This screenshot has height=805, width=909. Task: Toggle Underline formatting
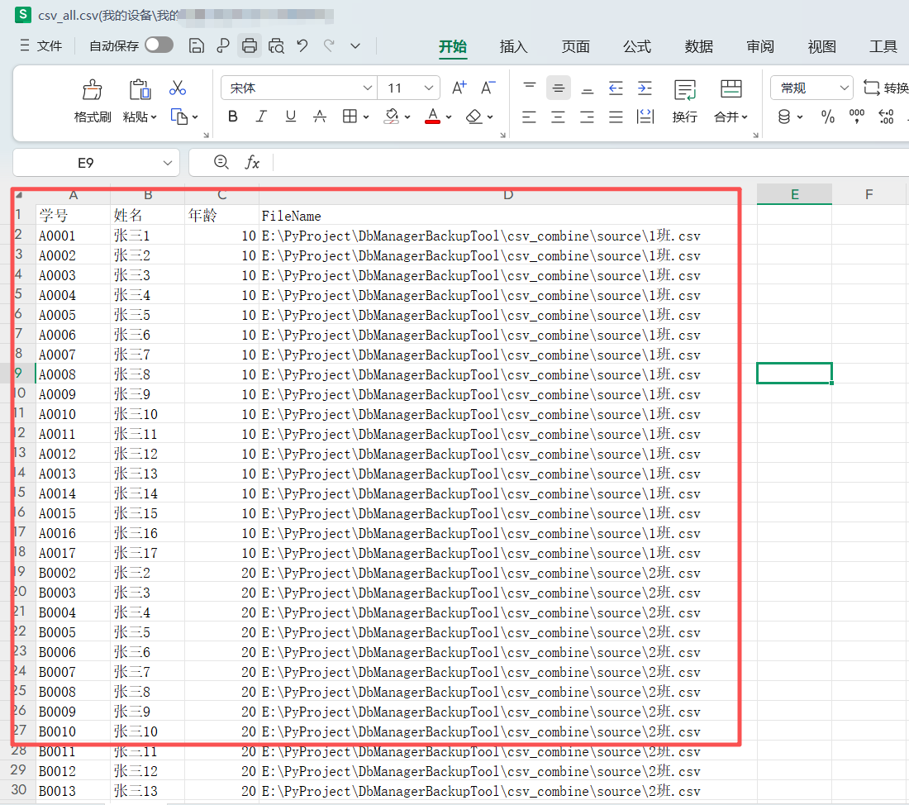coord(290,117)
